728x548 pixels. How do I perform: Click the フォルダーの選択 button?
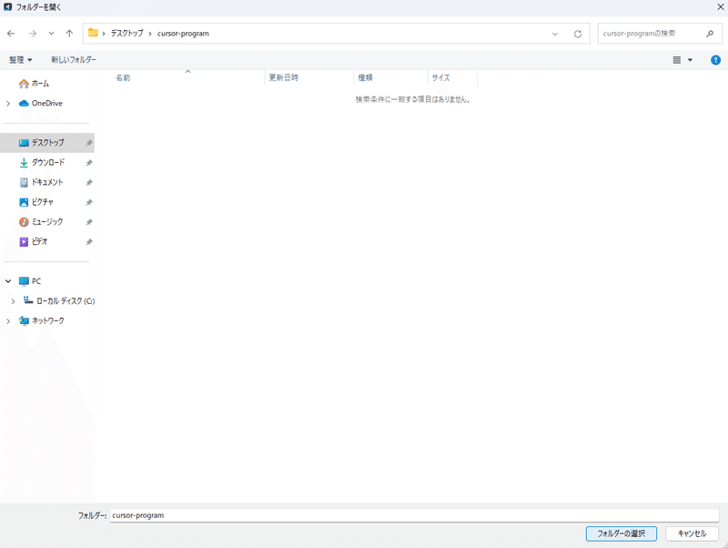(621, 533)
